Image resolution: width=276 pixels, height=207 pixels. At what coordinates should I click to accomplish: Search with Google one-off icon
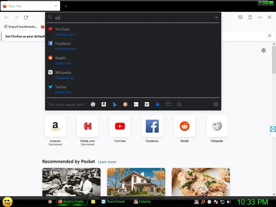click(x=93, y=104)
